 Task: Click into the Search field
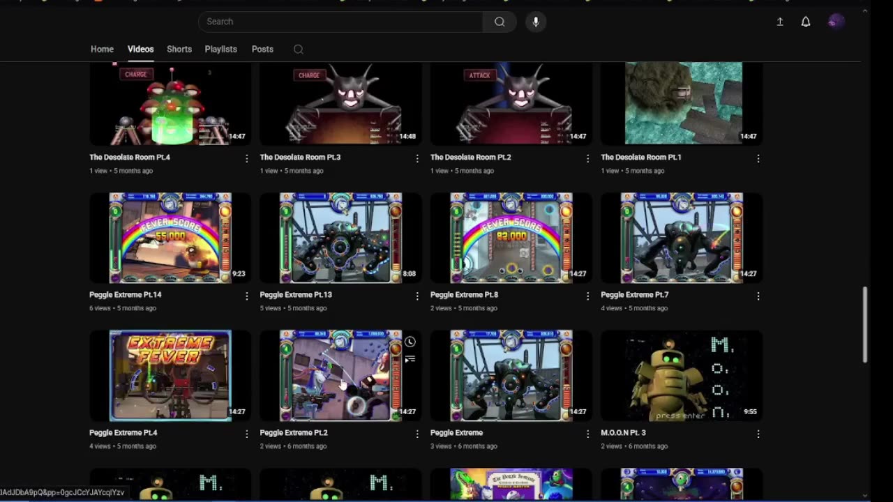[x=340, y=22]
